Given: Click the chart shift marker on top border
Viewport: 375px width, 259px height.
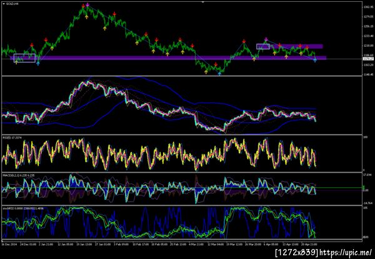Looking at the screenshot, I should pos(202,2).
